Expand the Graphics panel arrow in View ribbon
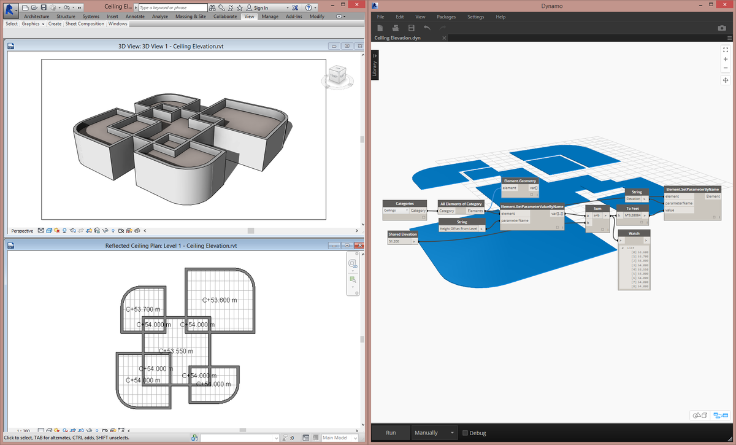 [43, 24]
